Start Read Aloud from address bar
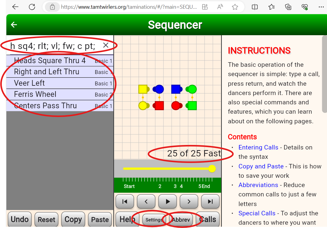This screenshot has height=228, width=327. (x=220, y=7)
